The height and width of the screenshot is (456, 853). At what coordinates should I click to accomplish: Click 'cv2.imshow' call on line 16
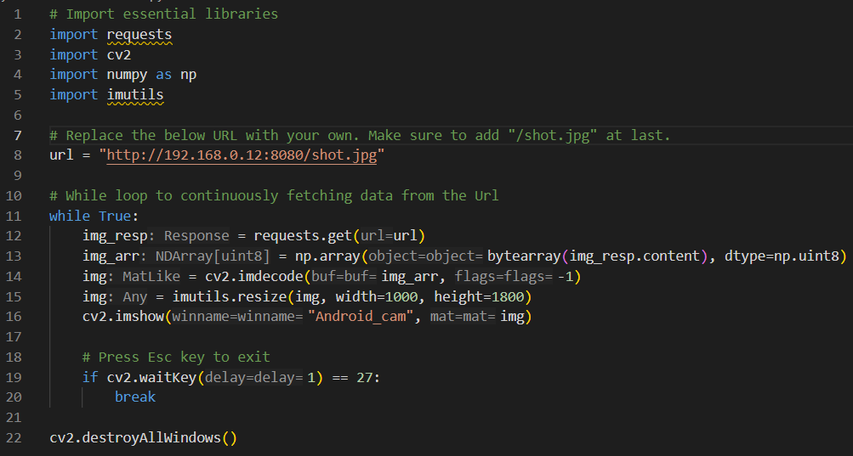click(123, 317)
